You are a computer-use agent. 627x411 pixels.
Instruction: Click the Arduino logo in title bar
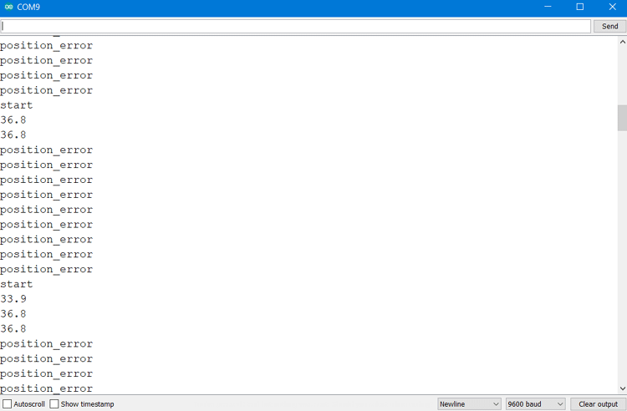click(x=8, y=7)
